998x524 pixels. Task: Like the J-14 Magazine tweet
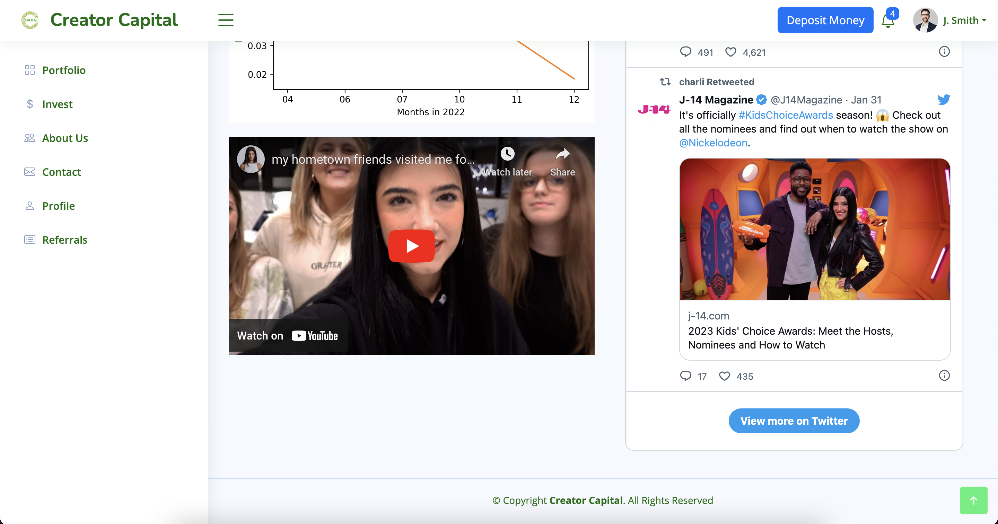tap(724, 376)
